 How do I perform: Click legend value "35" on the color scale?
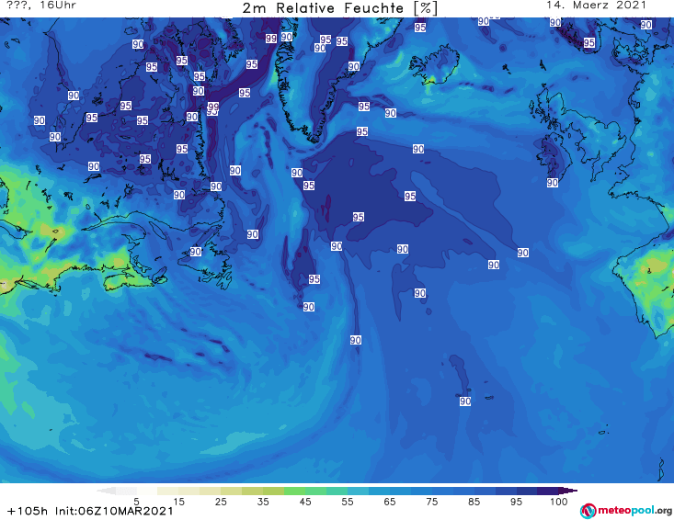pyautogui.click(x=263, y=502)
